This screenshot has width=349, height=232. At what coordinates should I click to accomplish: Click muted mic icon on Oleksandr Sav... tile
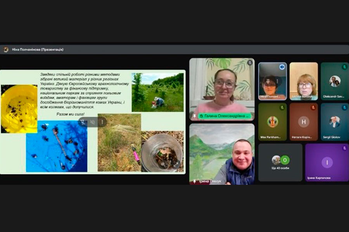[x=344, y=67]
